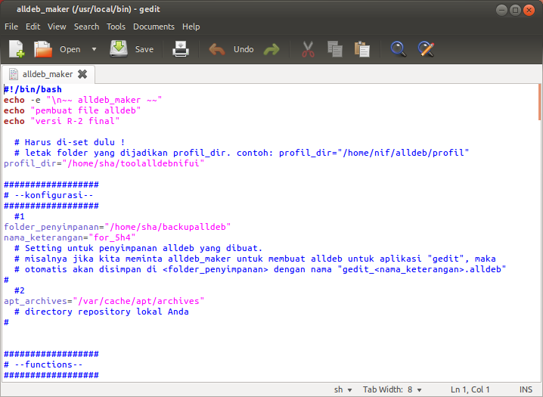Click the Undo arrow icon
This screenshot has height=397, width=543.
point(217,49)
